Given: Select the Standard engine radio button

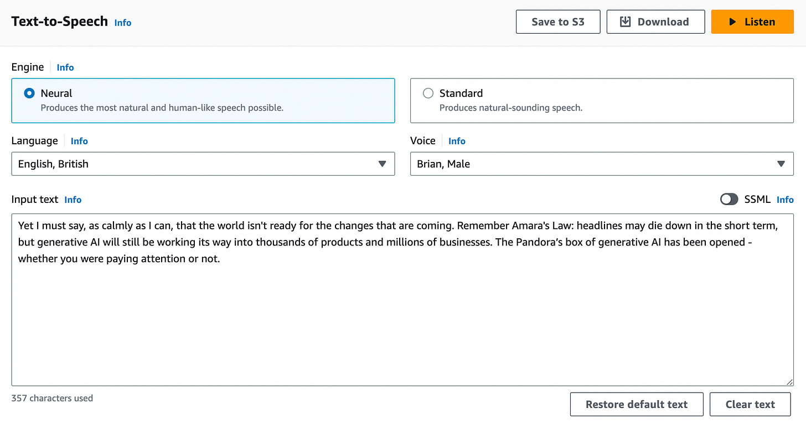Looking at the screenshot, I should 428,93.
